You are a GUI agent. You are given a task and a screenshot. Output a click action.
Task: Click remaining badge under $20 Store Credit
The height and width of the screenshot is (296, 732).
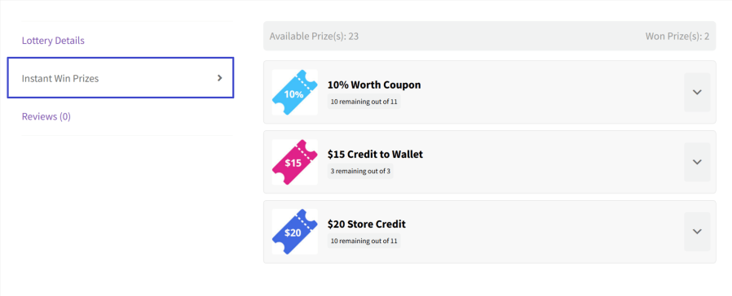pyautogui.click(x=364, y=241)
